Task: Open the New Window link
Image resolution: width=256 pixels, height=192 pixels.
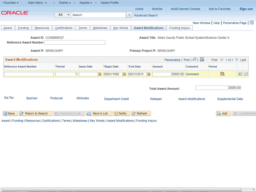Action: pyautogui.click(x=202, y=23)
